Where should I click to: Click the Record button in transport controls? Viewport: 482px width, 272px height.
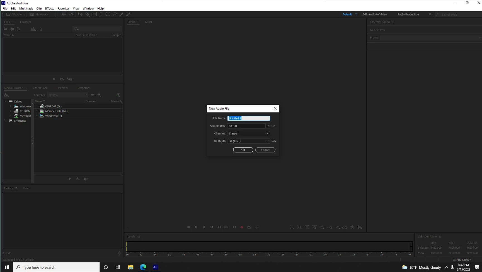pyautogui.click(x=242, y=227)
